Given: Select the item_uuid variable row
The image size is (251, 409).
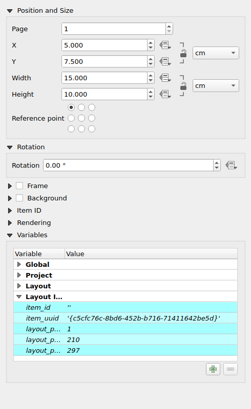Looking at the screenshot, I should pyautogui.click(x=126, y=318).
